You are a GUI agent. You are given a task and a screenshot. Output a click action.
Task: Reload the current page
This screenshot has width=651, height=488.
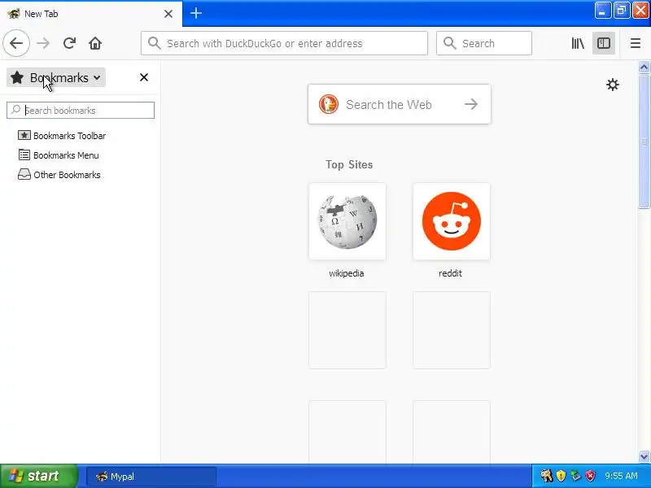pyautogui.click(x=69, y=43)
